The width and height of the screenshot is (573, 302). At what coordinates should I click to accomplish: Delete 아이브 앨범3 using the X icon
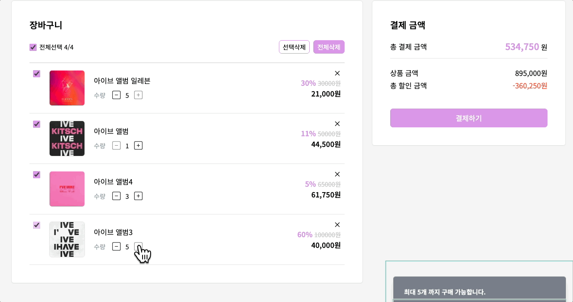point(337,225)
